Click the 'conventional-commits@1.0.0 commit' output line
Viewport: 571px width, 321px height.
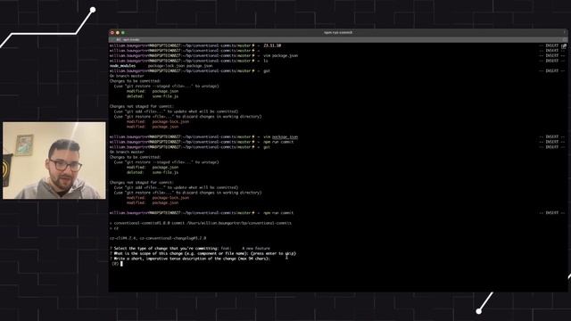(x=201, y=223)
